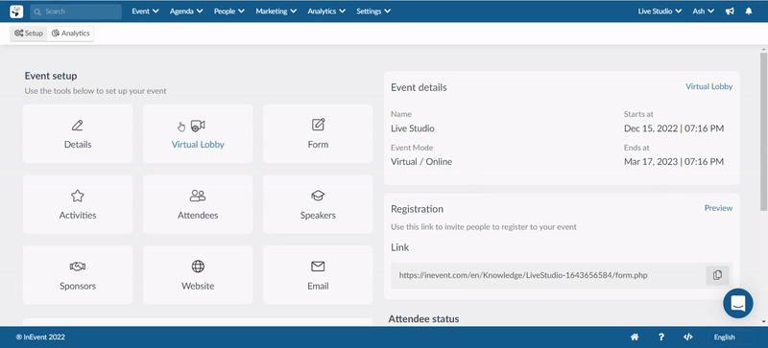Open the Event dropdown menu
The width and height of the screenshot is (768, 348).
tap(146, 12)
